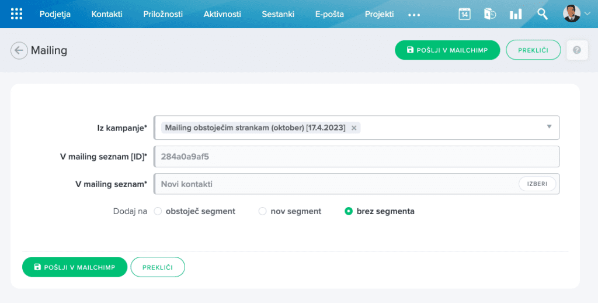The width and height of the screenshot is (598, 303).
Task: Show more menu items via three dots
Action: pyautogui.click(x=414, y=15)
